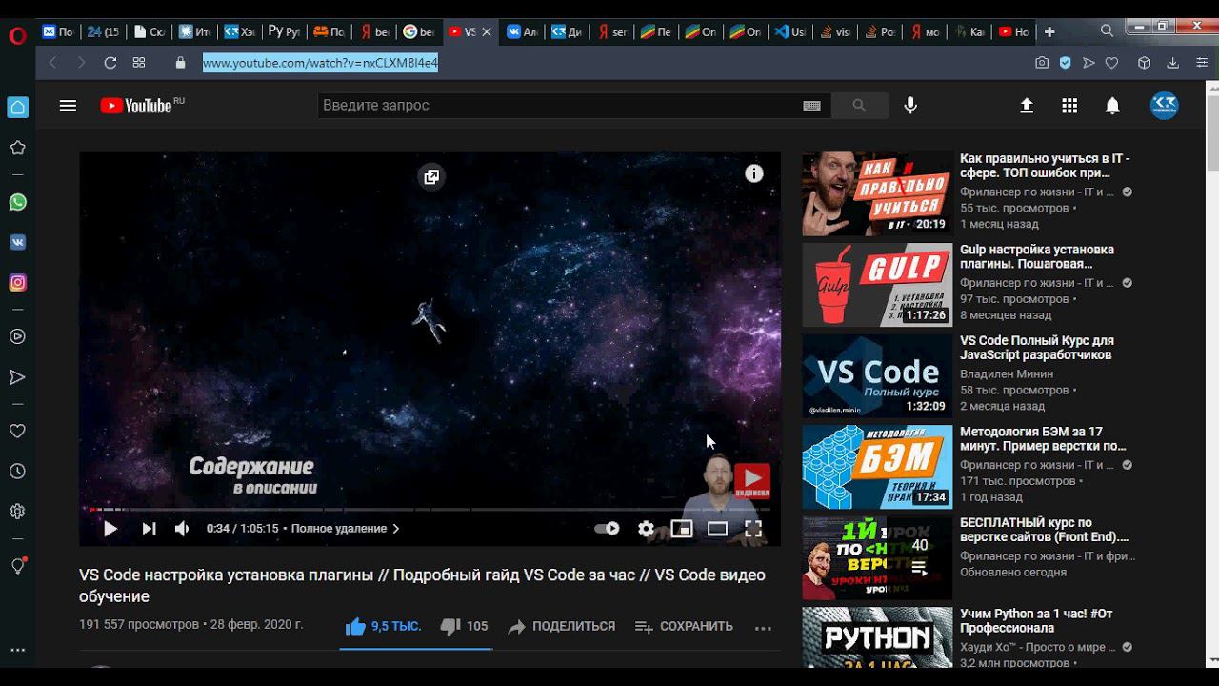
Task: Enable miniplayer mode
Action: coord(682,529)
